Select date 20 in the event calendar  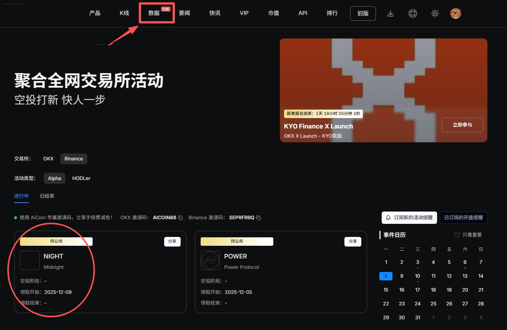point(465,290)
